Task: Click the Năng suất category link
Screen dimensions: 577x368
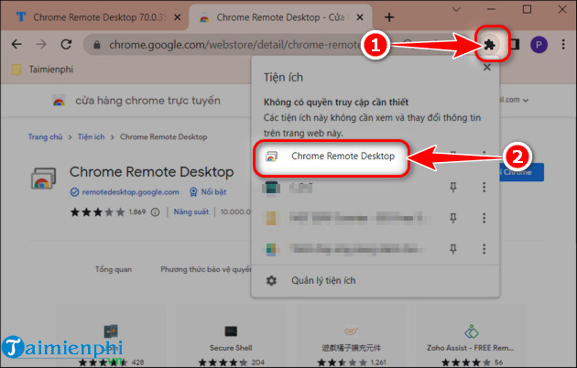Action: [191, 212]
